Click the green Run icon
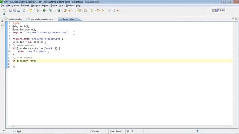The width and height of the screenshot is (239, 134). (44, 10)
